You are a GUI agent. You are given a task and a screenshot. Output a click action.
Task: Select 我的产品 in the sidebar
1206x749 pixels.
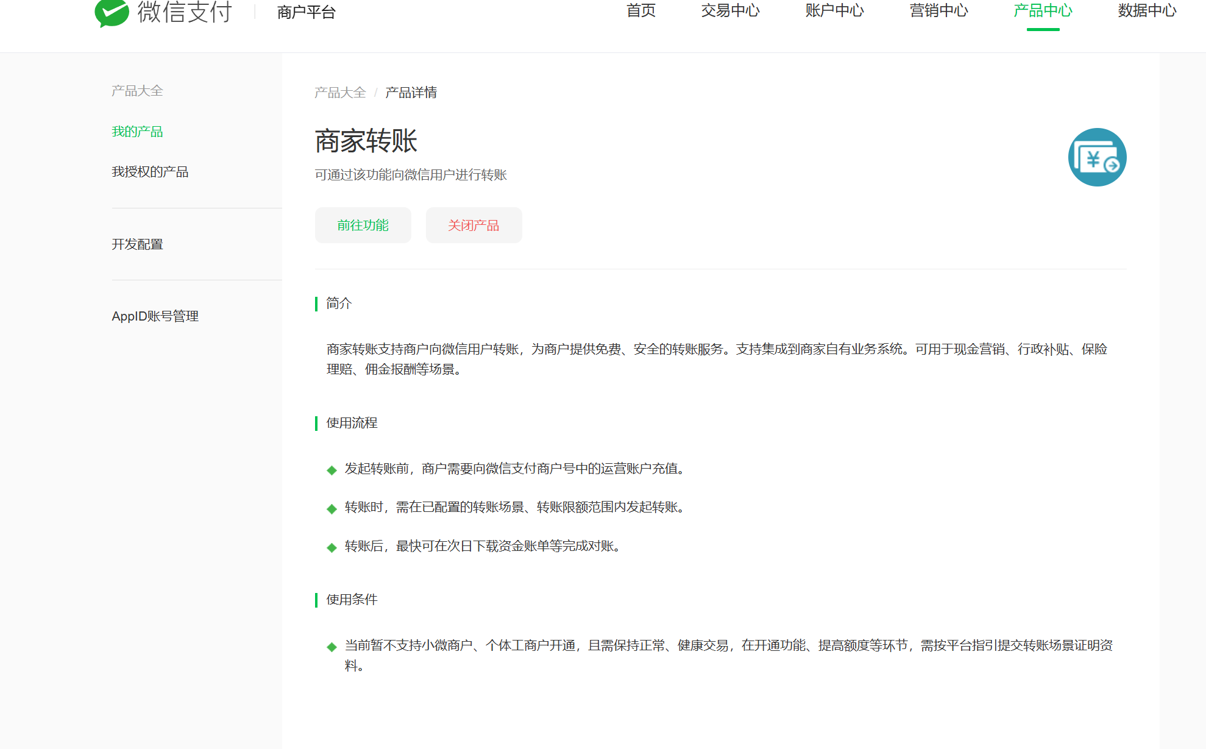[x=137, y=132]
